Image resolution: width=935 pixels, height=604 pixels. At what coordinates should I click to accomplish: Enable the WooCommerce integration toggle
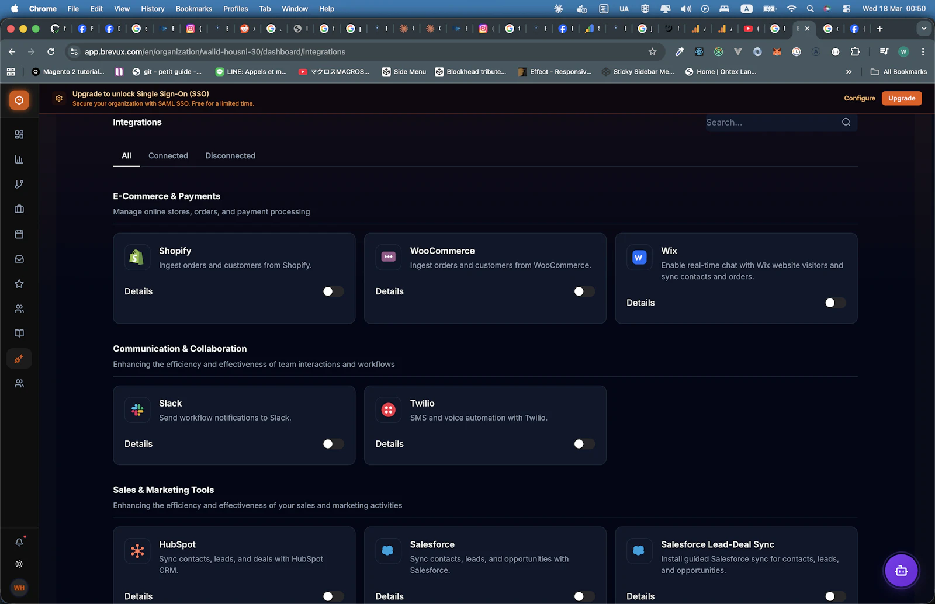[584, 291]
